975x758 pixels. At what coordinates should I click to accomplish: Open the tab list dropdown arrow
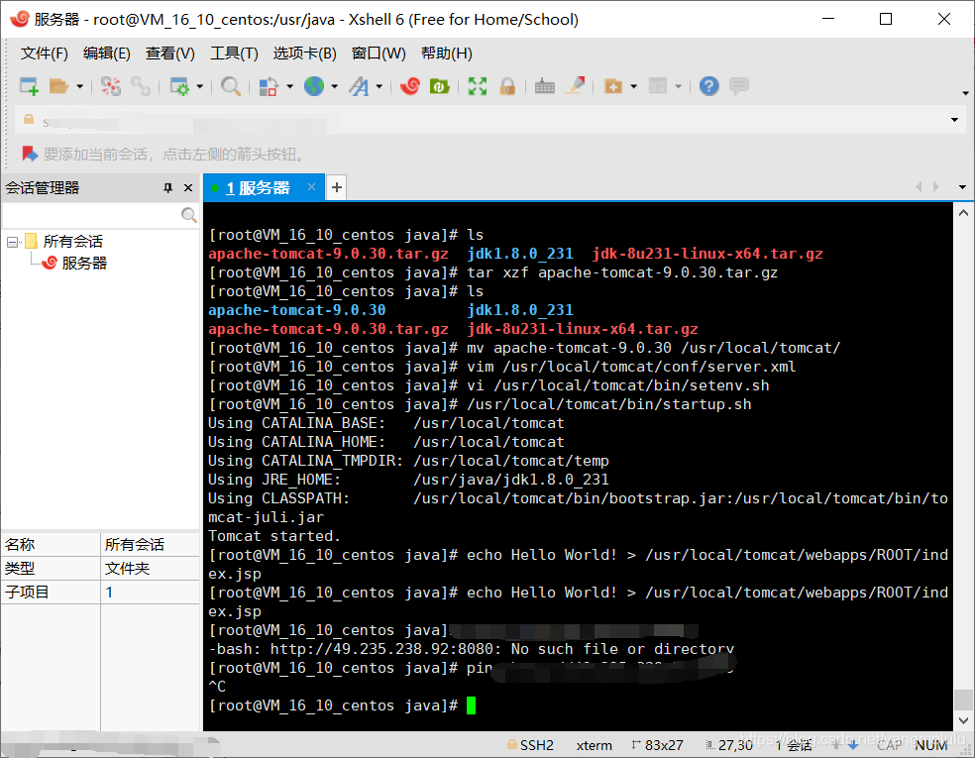tap(962, 187)
